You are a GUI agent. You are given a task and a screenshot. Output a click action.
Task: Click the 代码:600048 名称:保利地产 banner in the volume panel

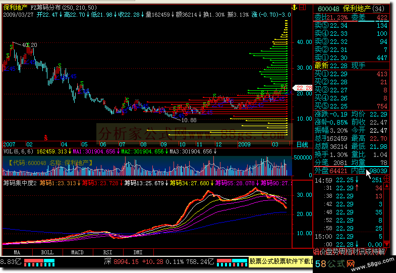tap(51, 163)
